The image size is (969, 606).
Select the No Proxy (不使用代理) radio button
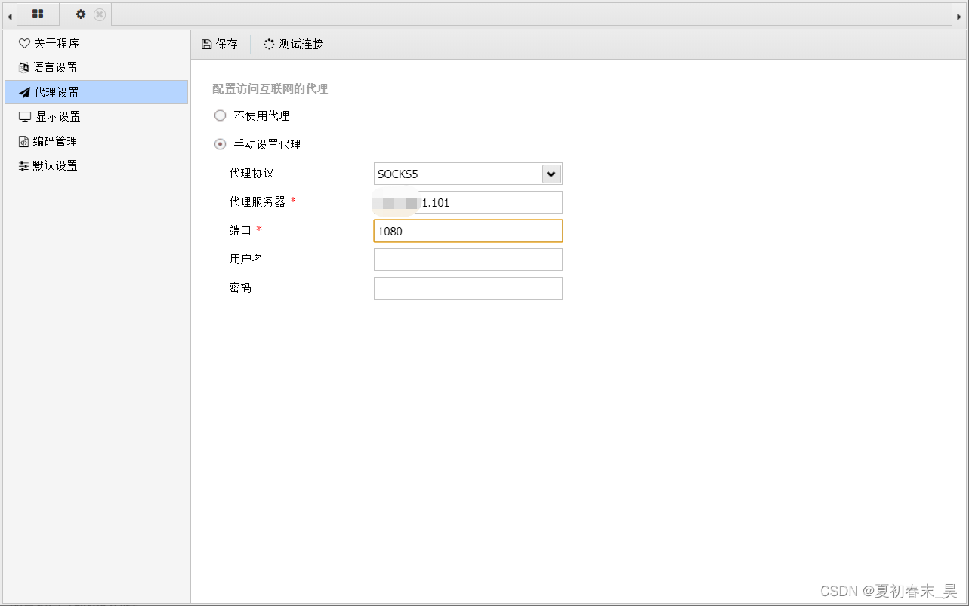220,116
